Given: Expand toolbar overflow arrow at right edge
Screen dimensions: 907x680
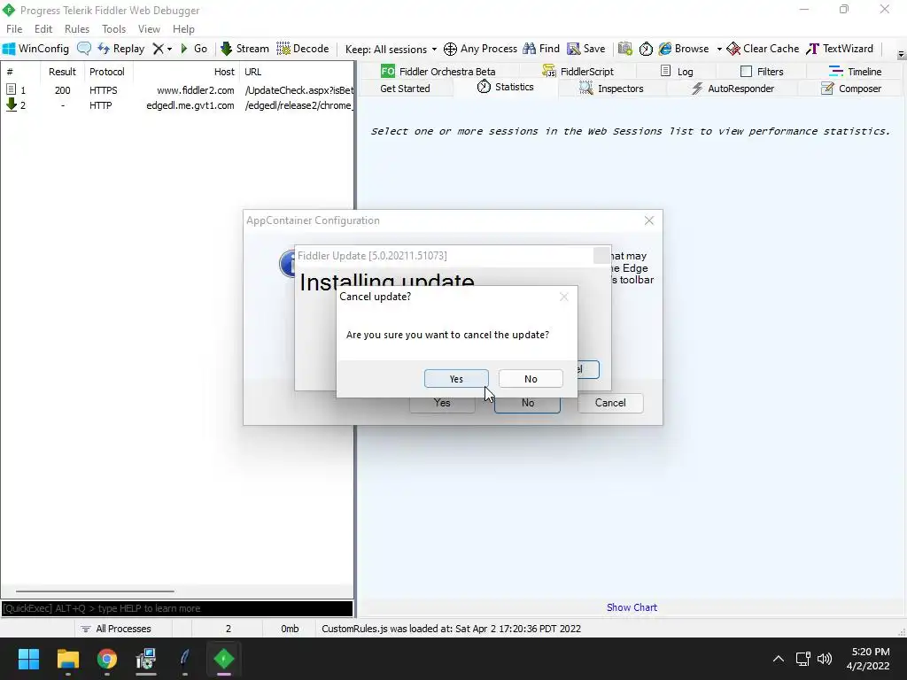Looking at the screenshot, I should pyautogui.click(x=901, y=55).
